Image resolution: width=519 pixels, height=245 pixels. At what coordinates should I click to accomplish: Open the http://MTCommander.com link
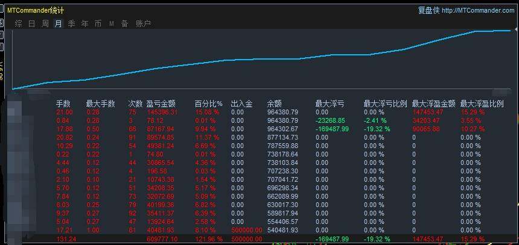(x=478, y=10)
